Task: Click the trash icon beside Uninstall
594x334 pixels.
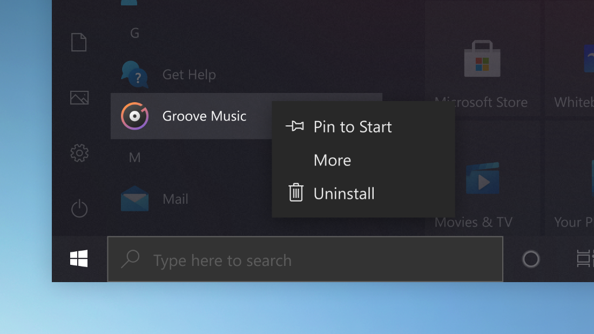Action: [296, 192]
